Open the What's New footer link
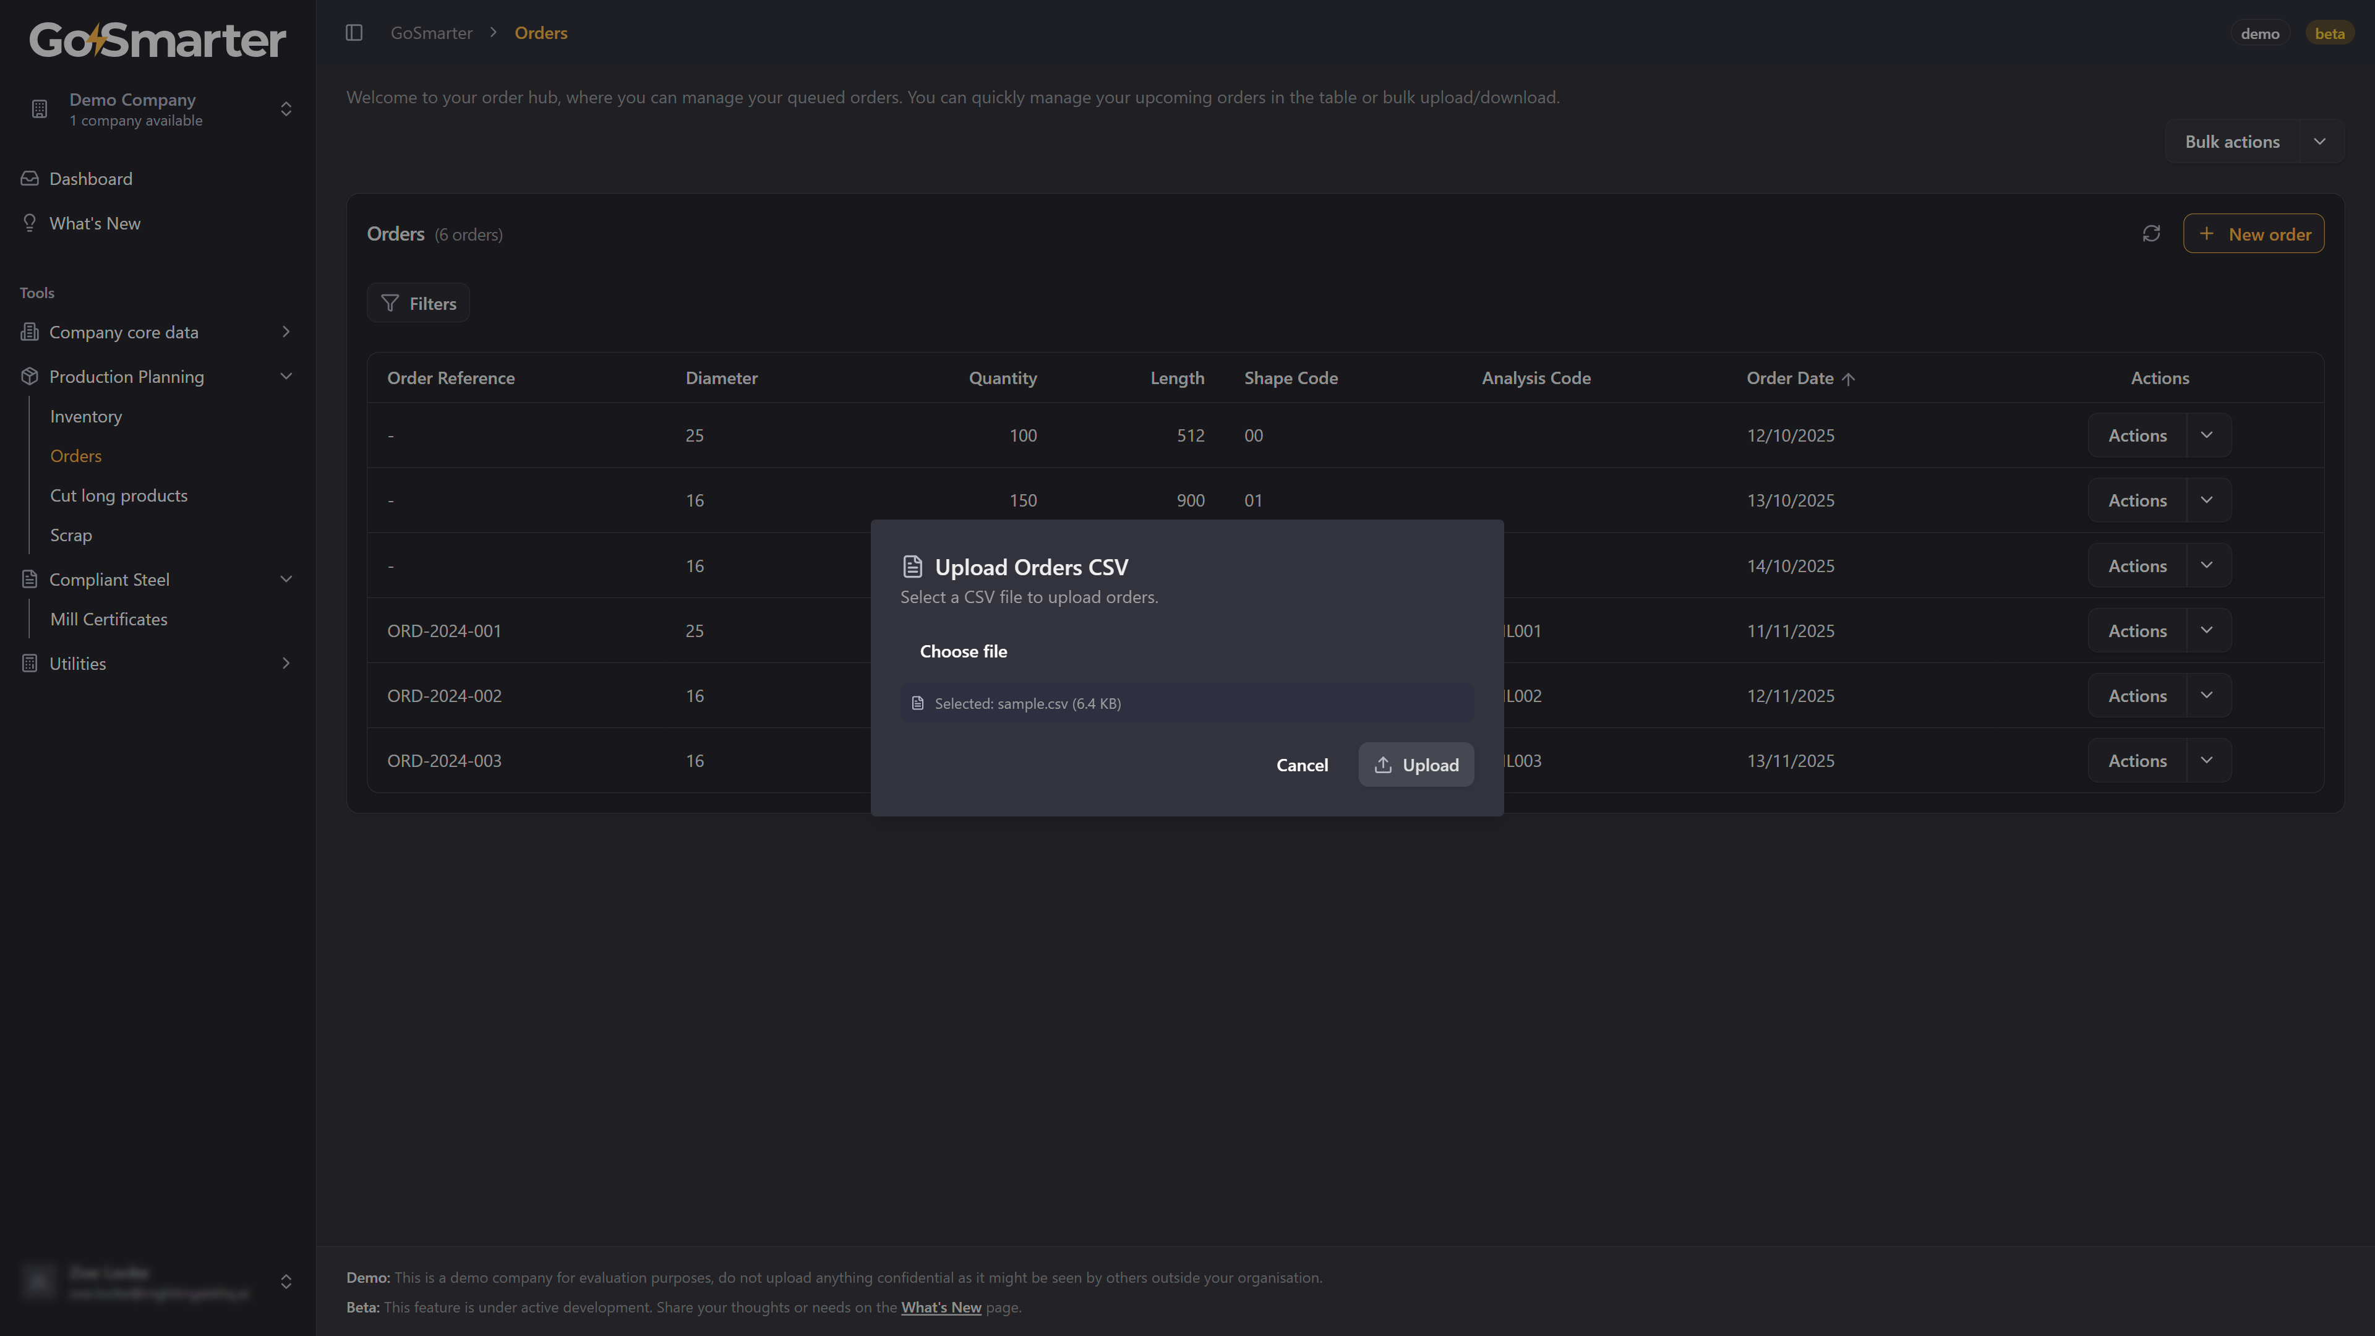Screen dimensions: 2375x1336 tap(940, 1308)
